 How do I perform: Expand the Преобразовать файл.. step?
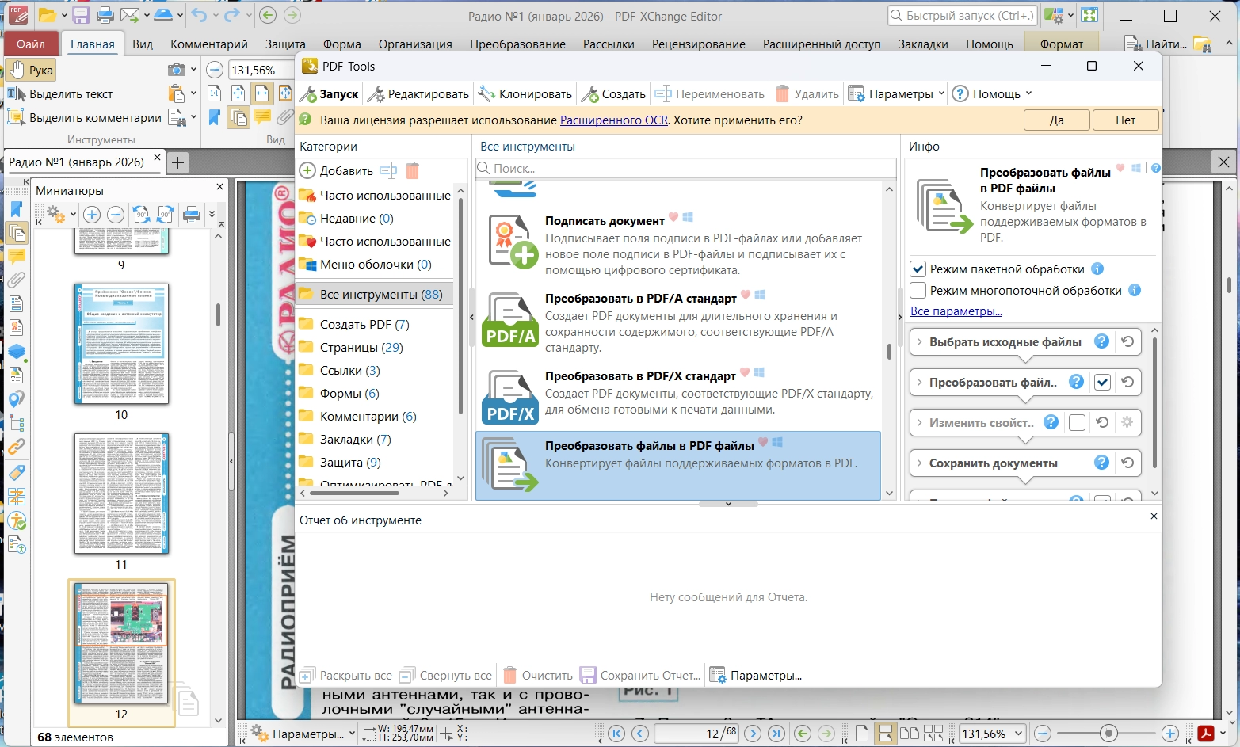pos(919,383)
